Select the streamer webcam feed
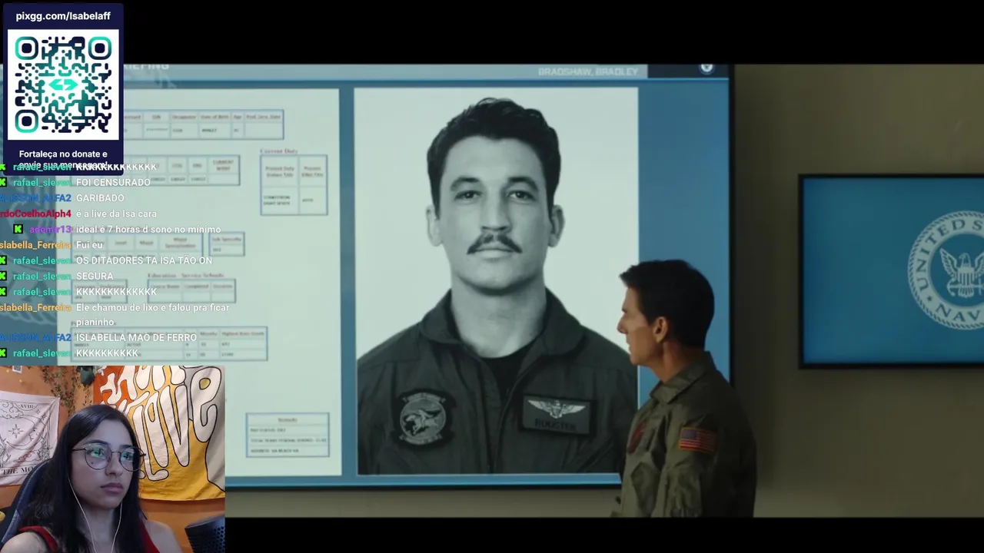This screenshot has width=984, height=553. click(x=112, y=459)
